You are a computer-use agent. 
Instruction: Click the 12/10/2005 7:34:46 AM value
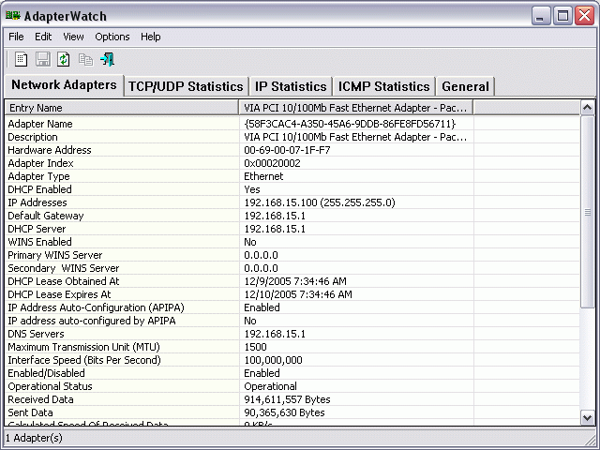(298, 294)
